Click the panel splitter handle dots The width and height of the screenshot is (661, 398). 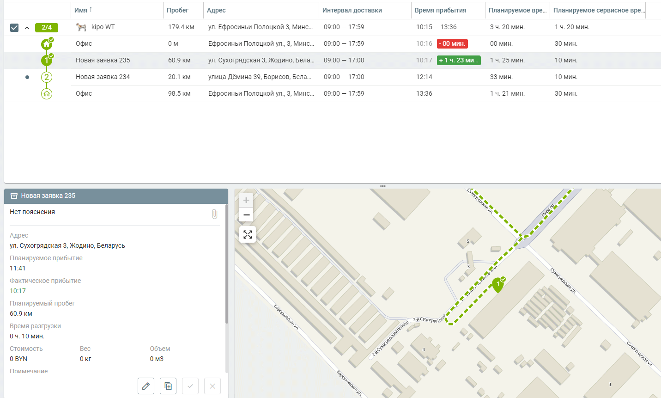(382, 186)
